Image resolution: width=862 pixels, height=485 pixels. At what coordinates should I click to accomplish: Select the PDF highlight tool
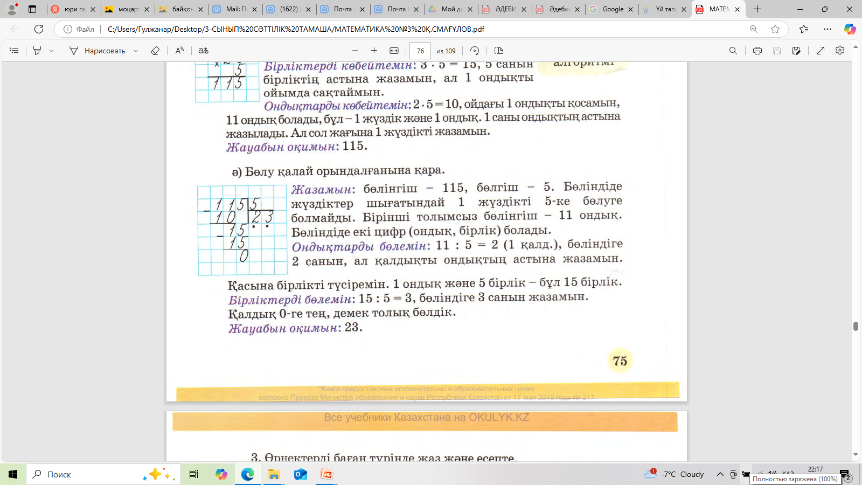37,51
